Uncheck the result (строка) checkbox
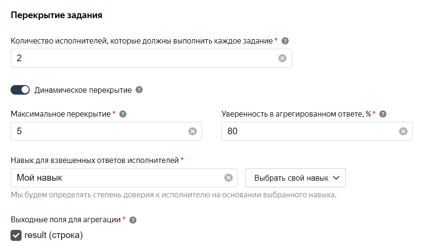 (16, 235)
